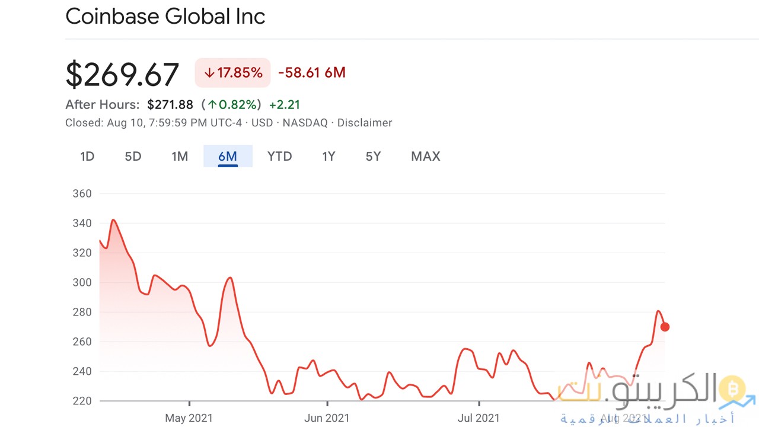Open the Disclaimer link
Viewport: 759px width, 427px height.
[365, 123]
